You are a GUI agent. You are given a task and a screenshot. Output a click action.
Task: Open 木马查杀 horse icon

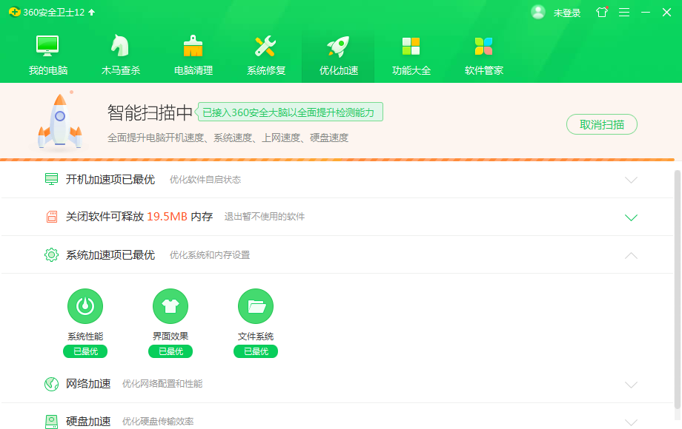pyautogui.click(x=121, y=46)
